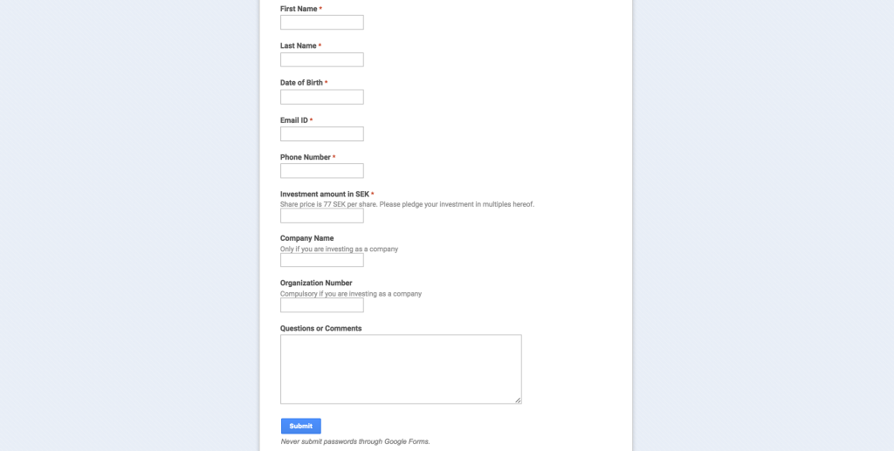Viewport: 894px width, 451px height.
Task: Focus the Company Name text field
Action: 321,260
